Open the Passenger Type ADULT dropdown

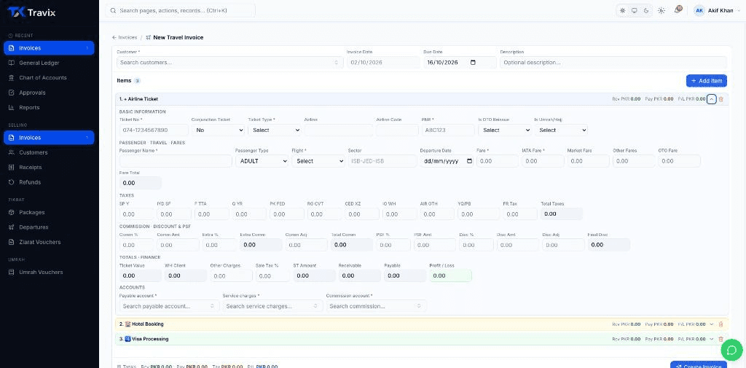(x=262, y=161)
